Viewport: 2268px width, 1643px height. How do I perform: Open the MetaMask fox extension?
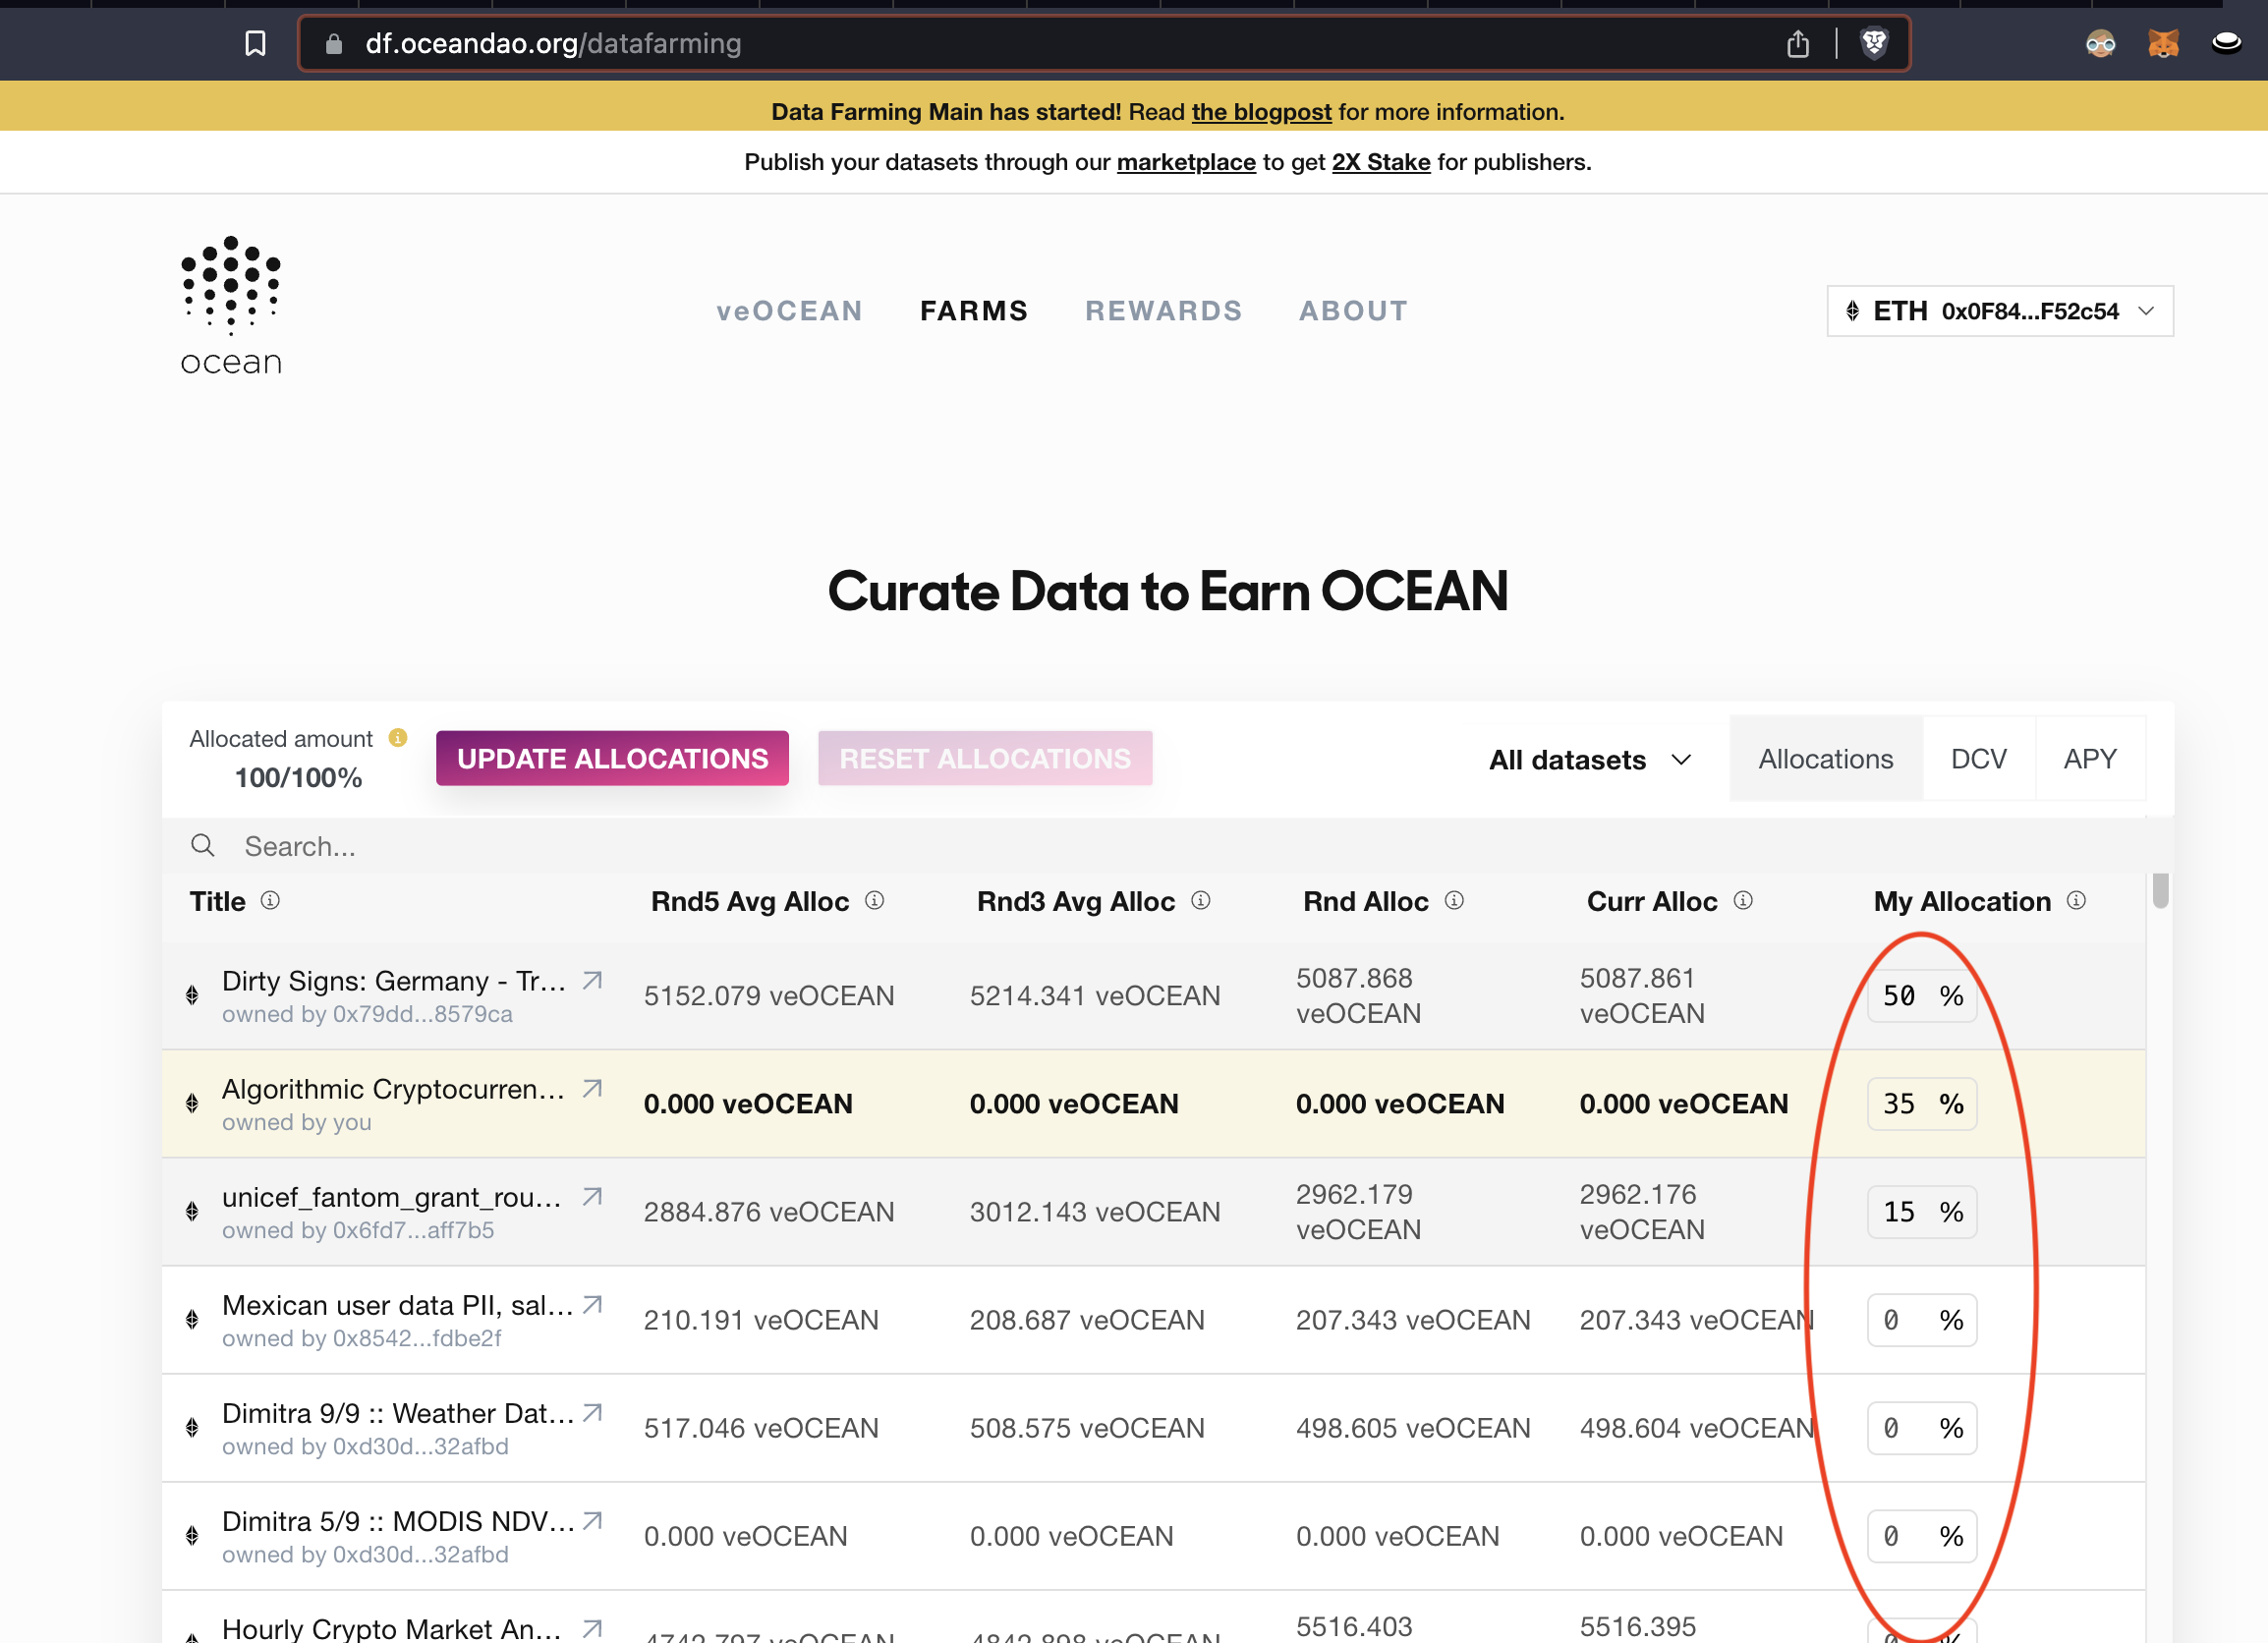2163,43
